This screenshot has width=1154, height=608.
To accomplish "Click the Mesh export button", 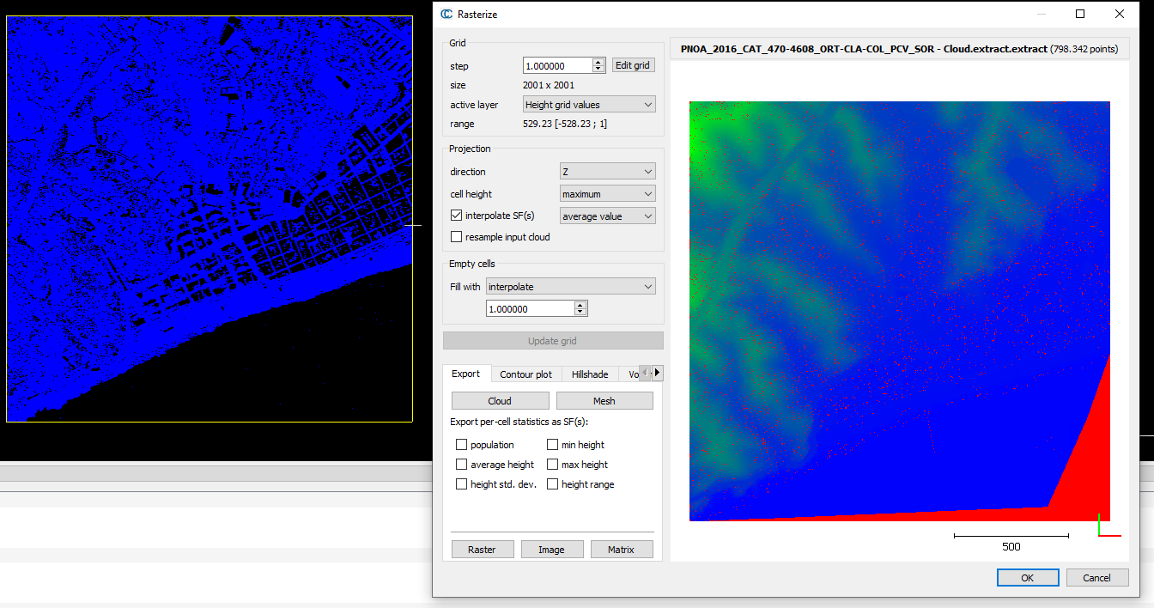I will [x=604, y=401].
